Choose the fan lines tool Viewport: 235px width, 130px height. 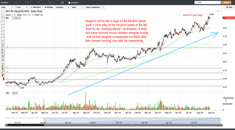click(x=3, y=49)
